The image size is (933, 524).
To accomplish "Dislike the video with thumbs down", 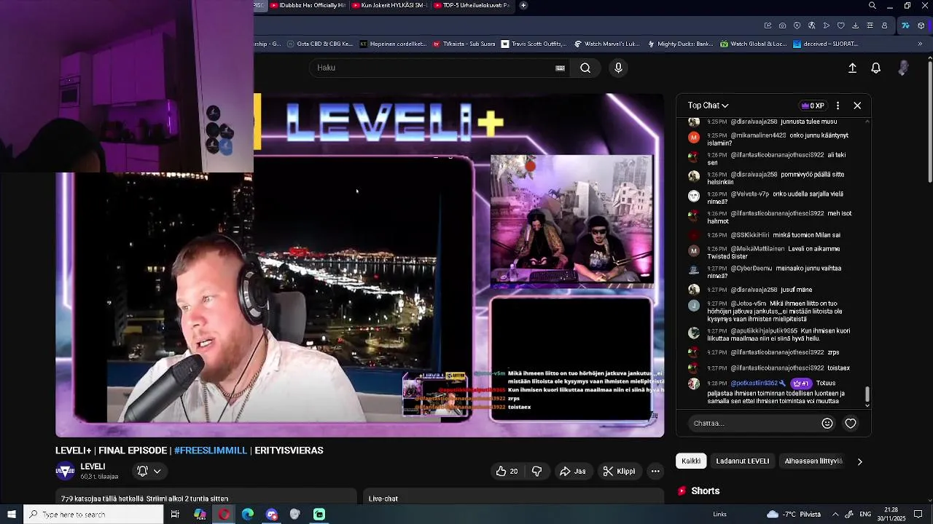I will [x=537, y=471].
